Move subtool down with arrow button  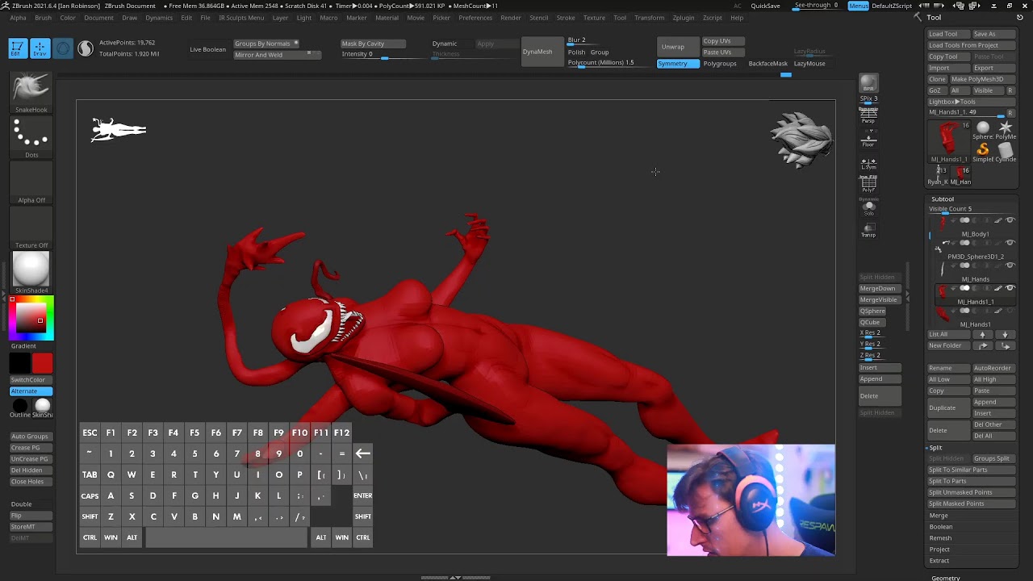1005,334
